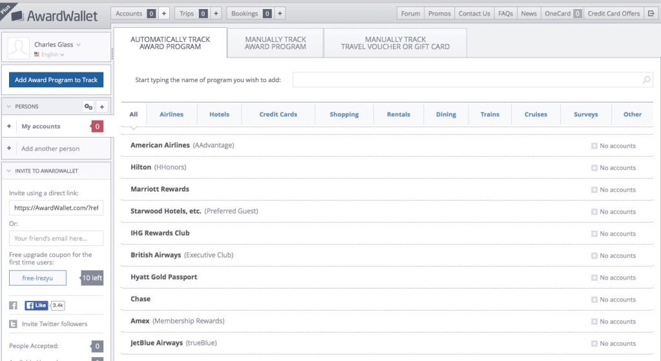Select JetBlue Airways trueBlue program

coord(174,343)
